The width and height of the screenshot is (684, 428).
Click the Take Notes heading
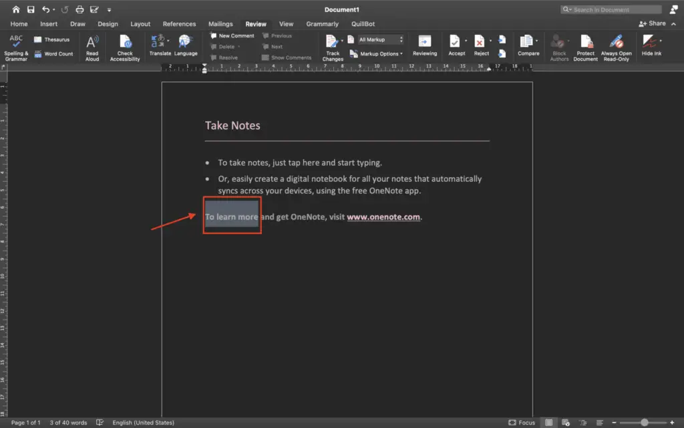[232, 126]
